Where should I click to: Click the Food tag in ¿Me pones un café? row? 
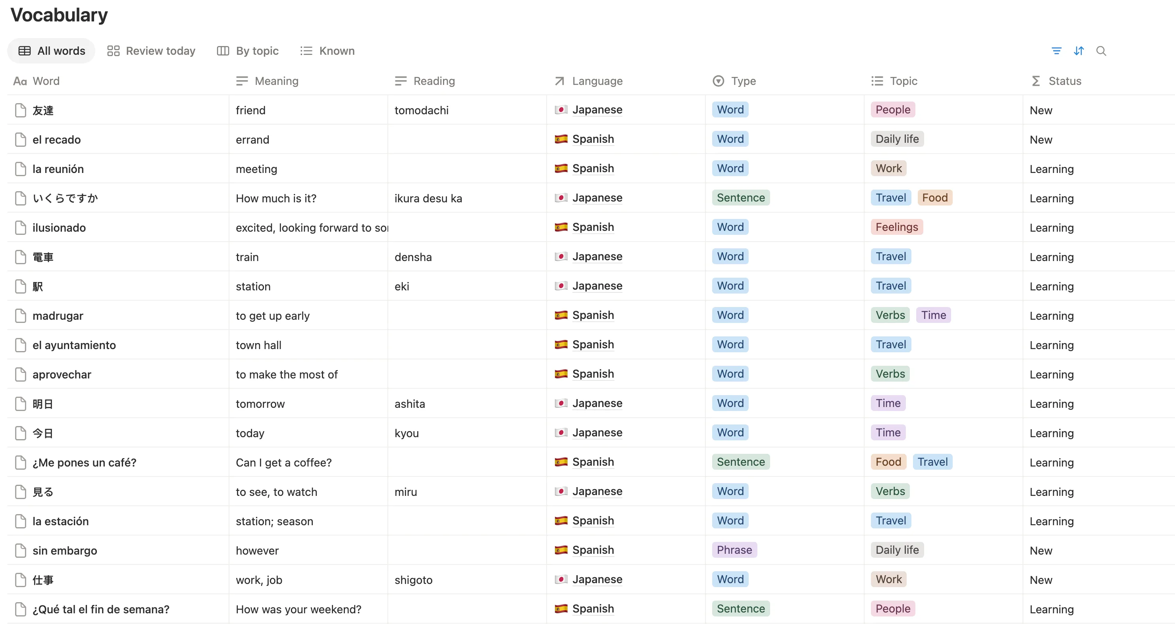[x=888, y=462]
